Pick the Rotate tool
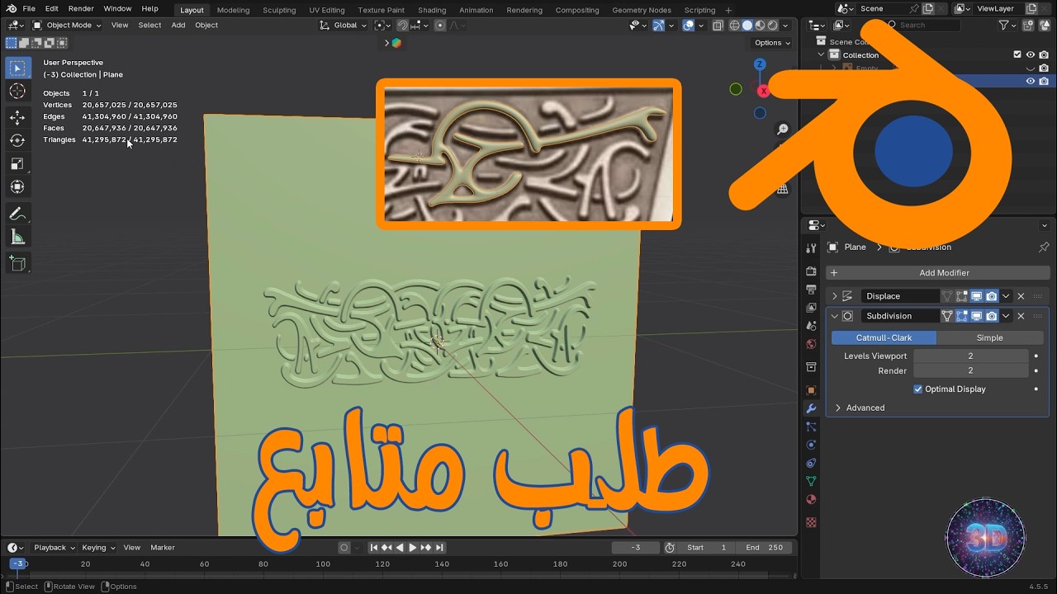 tap(17, 140)
